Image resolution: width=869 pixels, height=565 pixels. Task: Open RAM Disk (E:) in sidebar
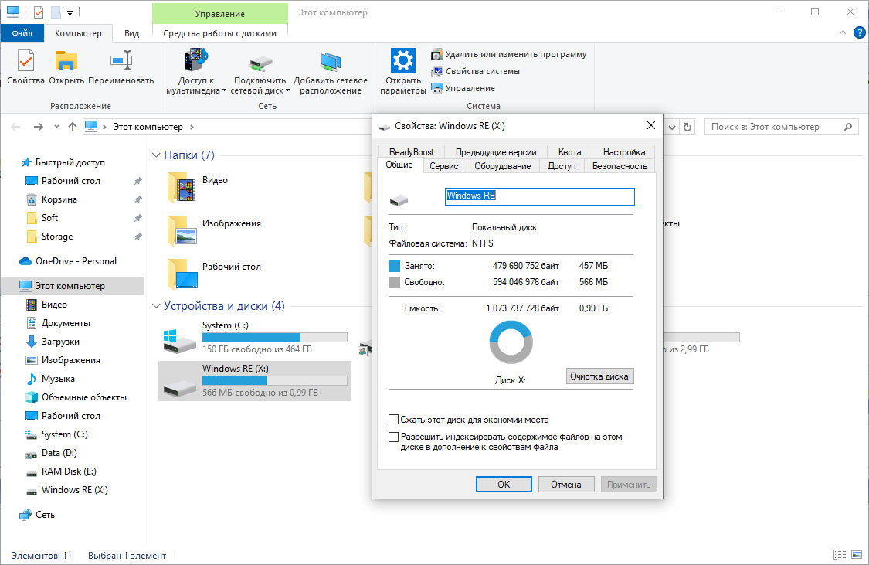(x=69, y=471)
